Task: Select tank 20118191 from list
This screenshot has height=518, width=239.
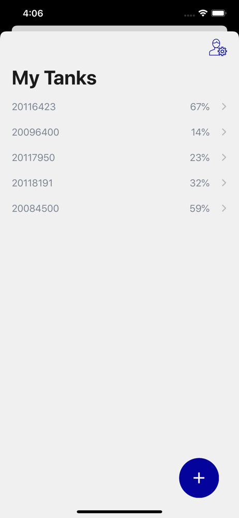Action: pyautogui.click(x=119, y=183)
